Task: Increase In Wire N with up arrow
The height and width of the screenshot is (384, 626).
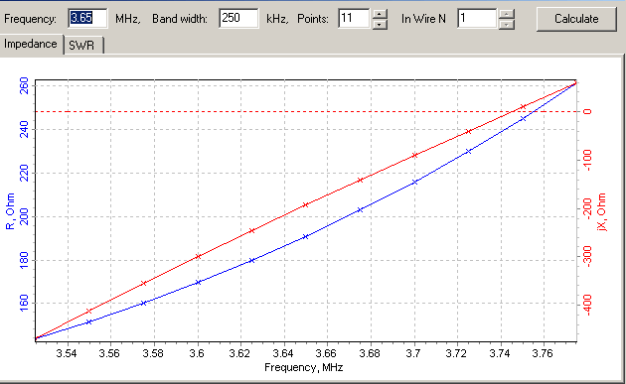Action: [x=507, y=13]
